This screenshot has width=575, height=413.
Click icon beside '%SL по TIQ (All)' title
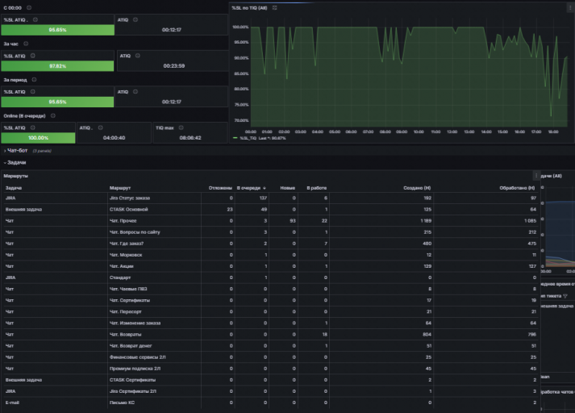[x=275, y=8]
